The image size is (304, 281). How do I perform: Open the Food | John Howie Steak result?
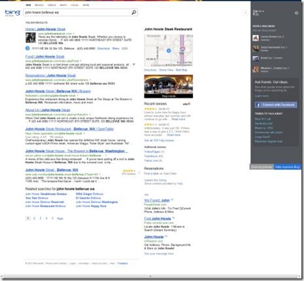(x=45, y=56)
